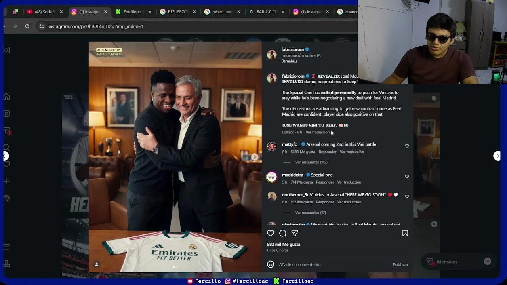
Task: Share the post using the paper plane icon
Action: [x=295, y=233]
